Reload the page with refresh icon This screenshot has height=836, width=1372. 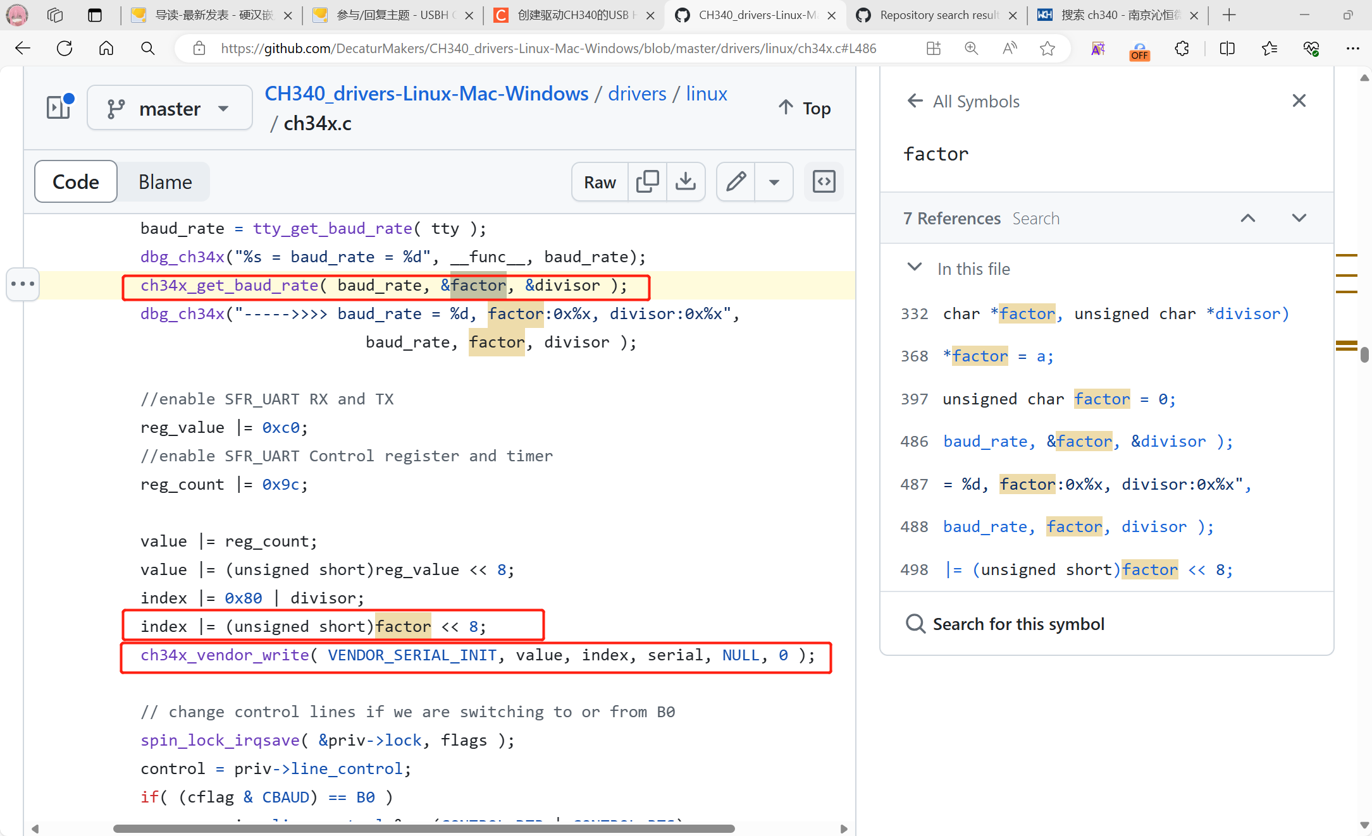(65, 49)
